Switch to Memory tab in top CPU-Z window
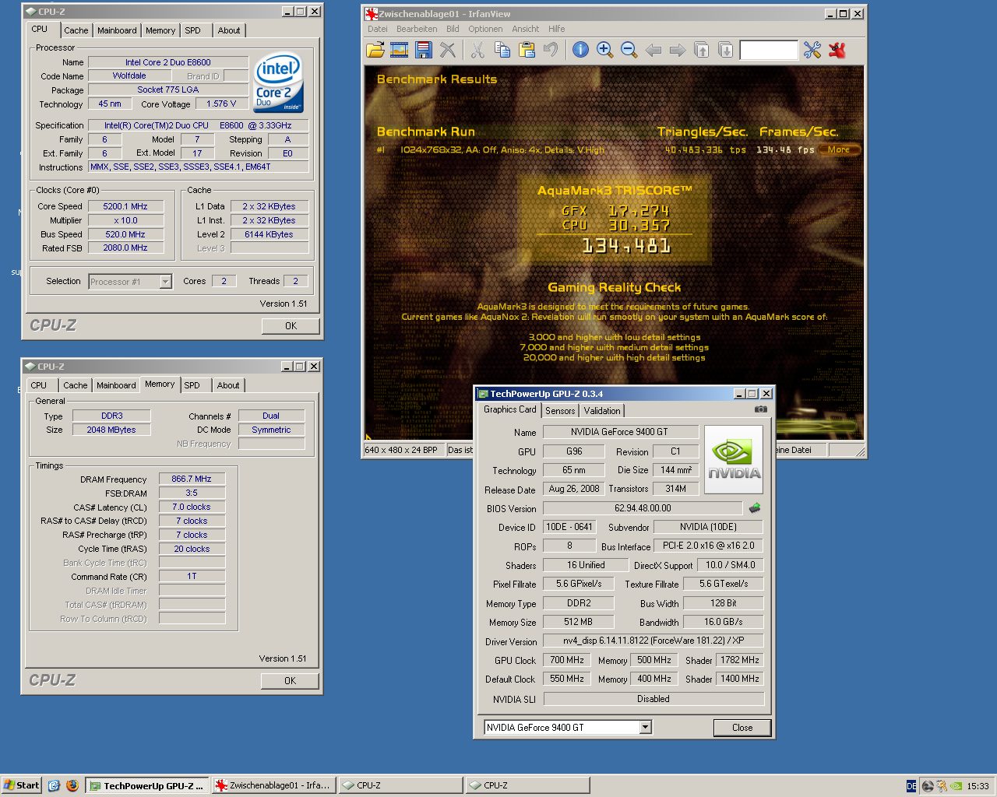This screenshot has height=797, width=997. [160, 30]
